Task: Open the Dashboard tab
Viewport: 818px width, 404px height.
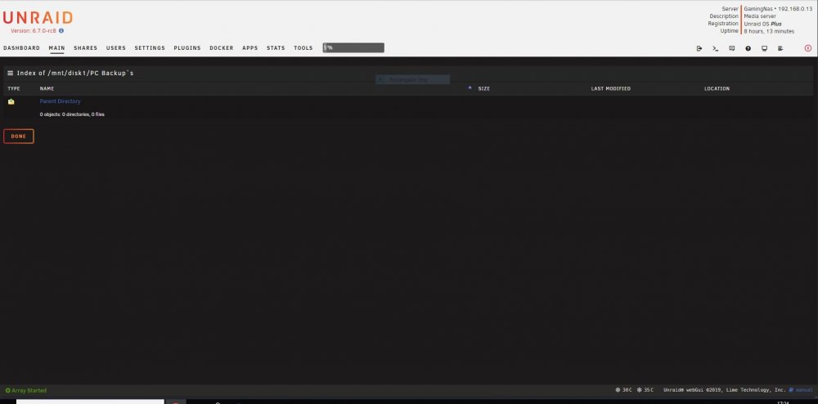Action: (x=21, y=48)
